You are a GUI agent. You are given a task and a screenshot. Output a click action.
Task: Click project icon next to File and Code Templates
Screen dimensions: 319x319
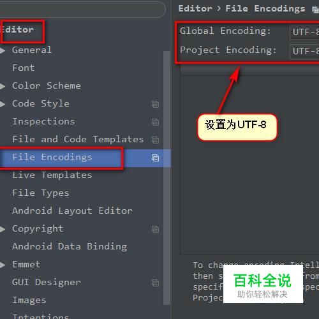pos(155,140)
